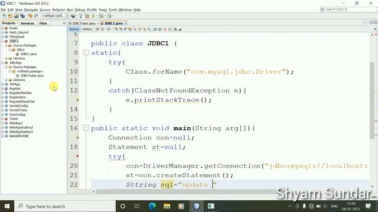
Task: Click the Undo toolbar icon
Action: click(x=30, y=16)
